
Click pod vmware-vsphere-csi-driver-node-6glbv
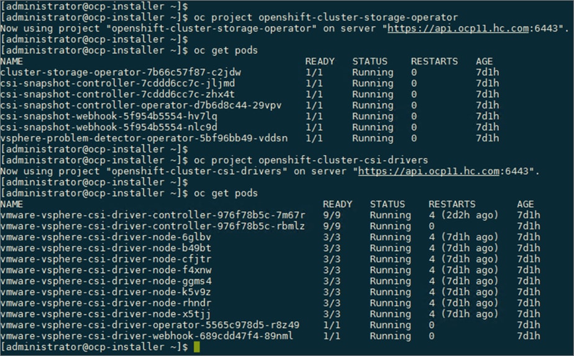click(106, 237)
